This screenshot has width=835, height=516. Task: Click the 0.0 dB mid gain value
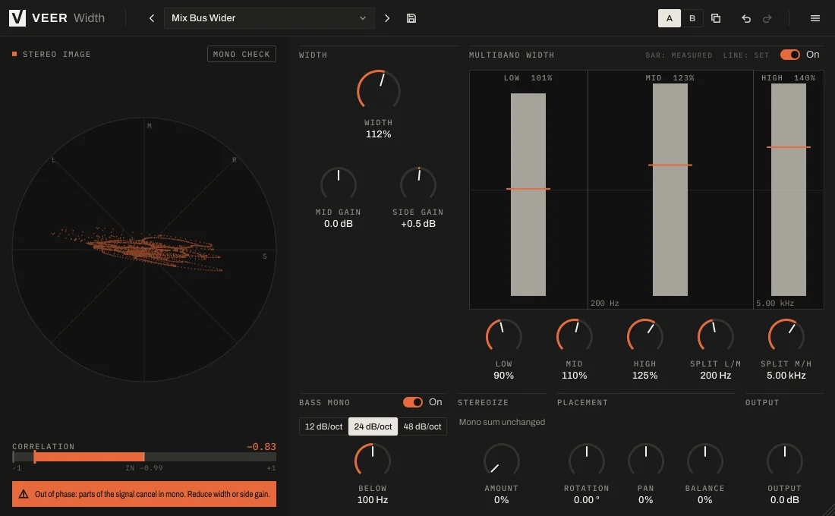tap(338, 224)
